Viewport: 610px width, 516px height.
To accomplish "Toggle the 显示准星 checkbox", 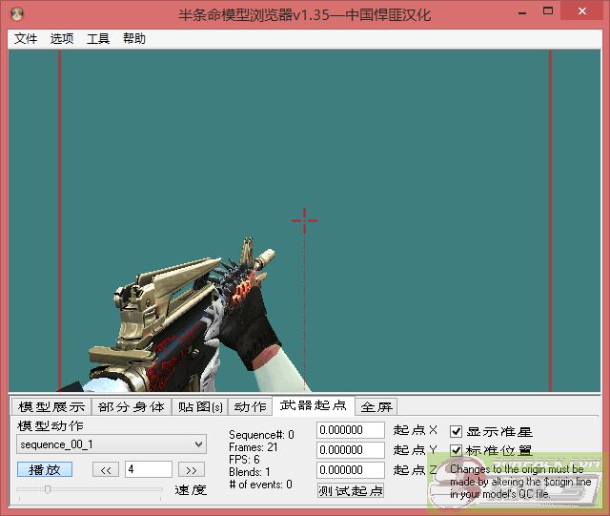I will pyautogui.click(x=457, y=432).
